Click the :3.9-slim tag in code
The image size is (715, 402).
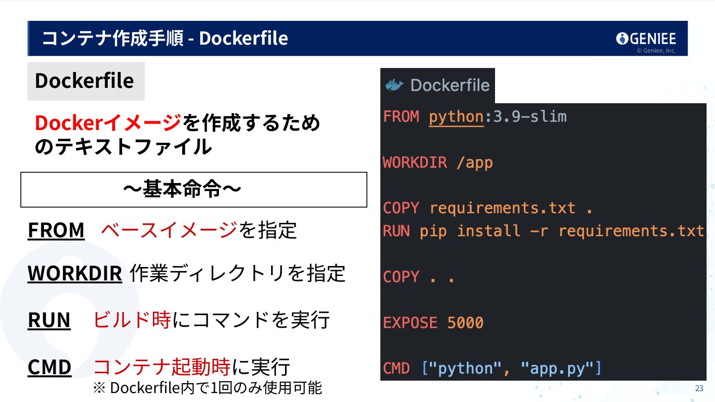[525, 117]
